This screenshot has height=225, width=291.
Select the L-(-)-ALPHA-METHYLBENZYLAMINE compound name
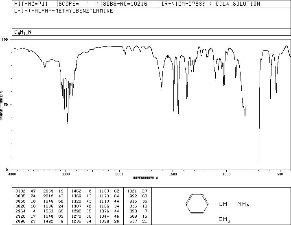[x=63, y=11]
